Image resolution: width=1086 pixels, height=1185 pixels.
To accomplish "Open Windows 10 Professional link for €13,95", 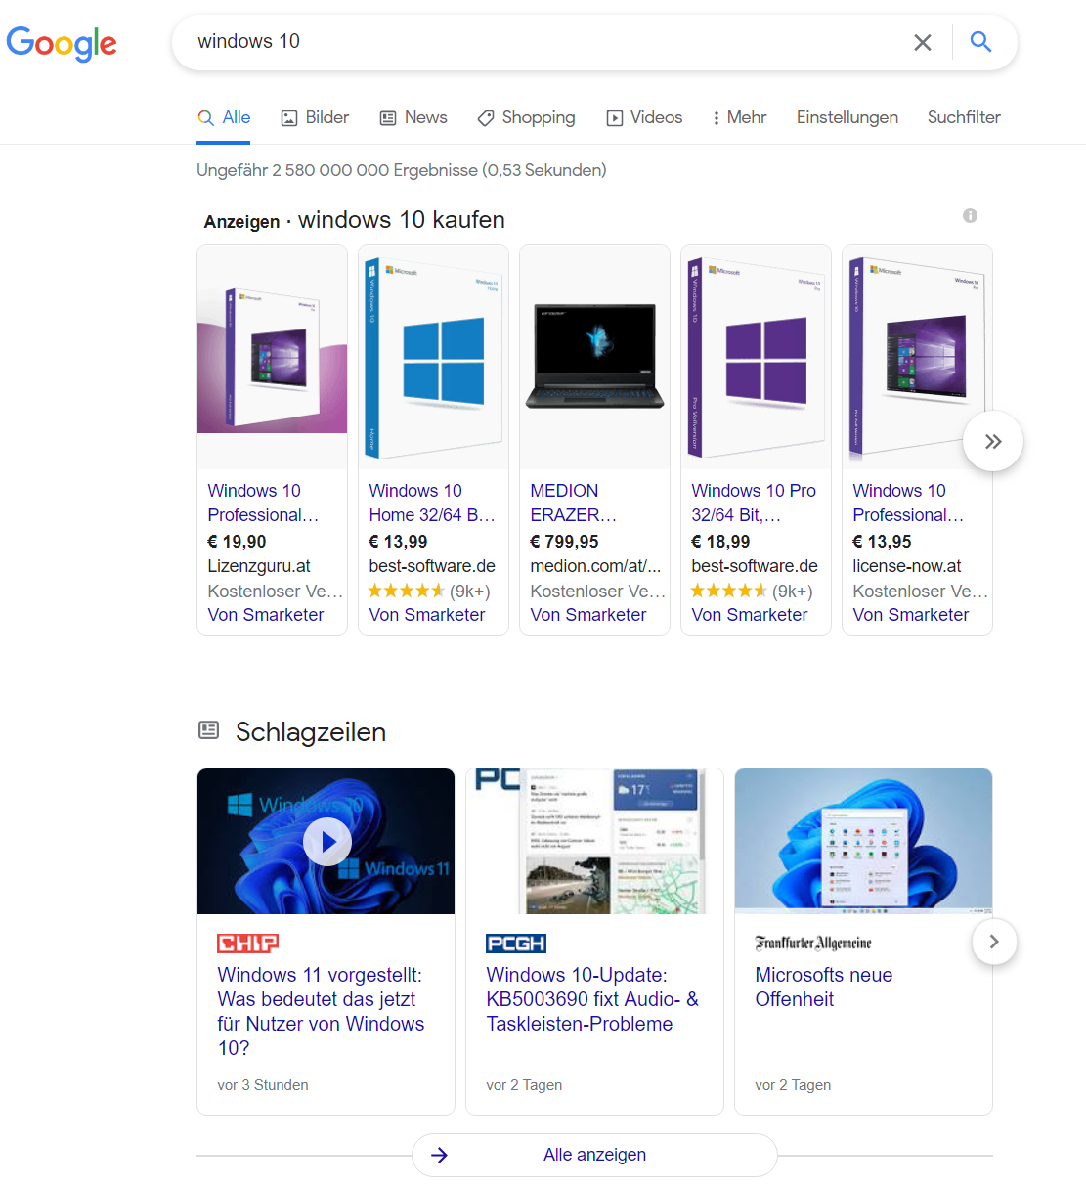I will click(908, 503).
